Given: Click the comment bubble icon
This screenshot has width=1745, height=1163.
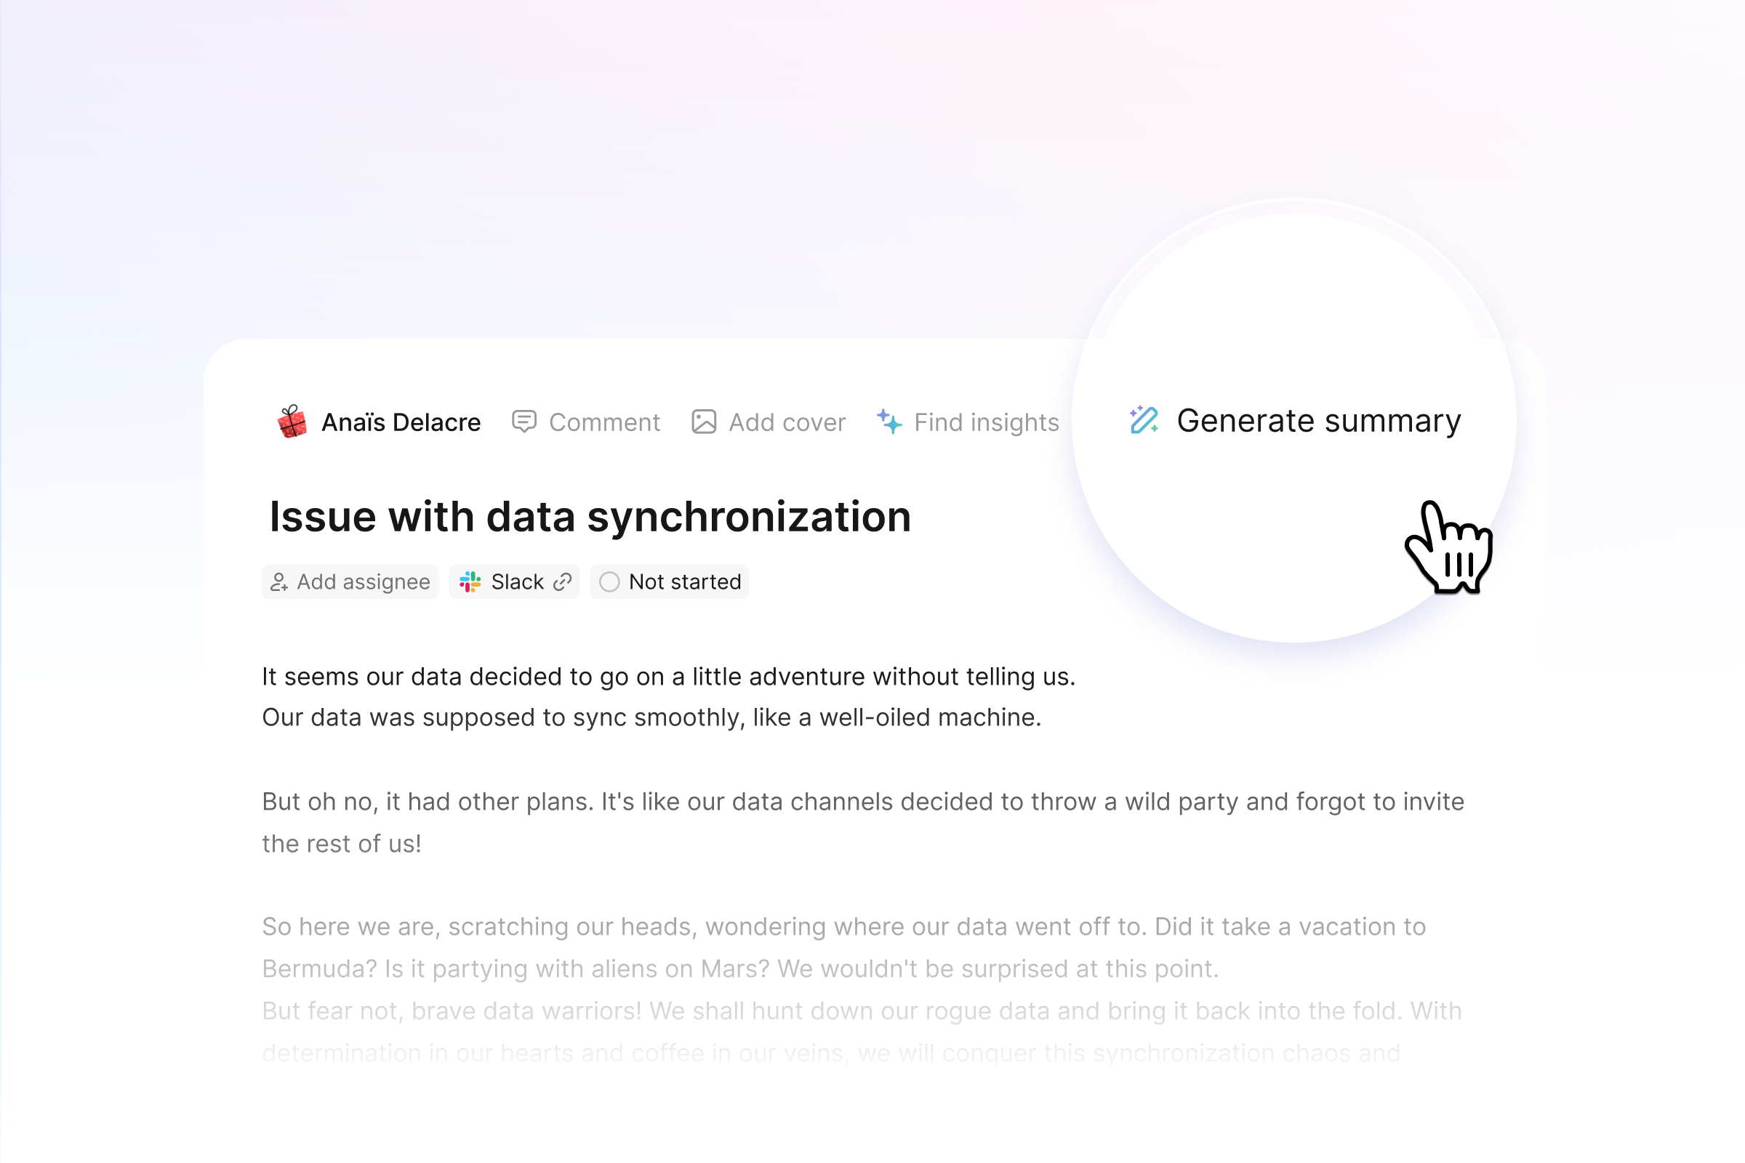Looking at the screenshot, I should click(x=523, y=422).
